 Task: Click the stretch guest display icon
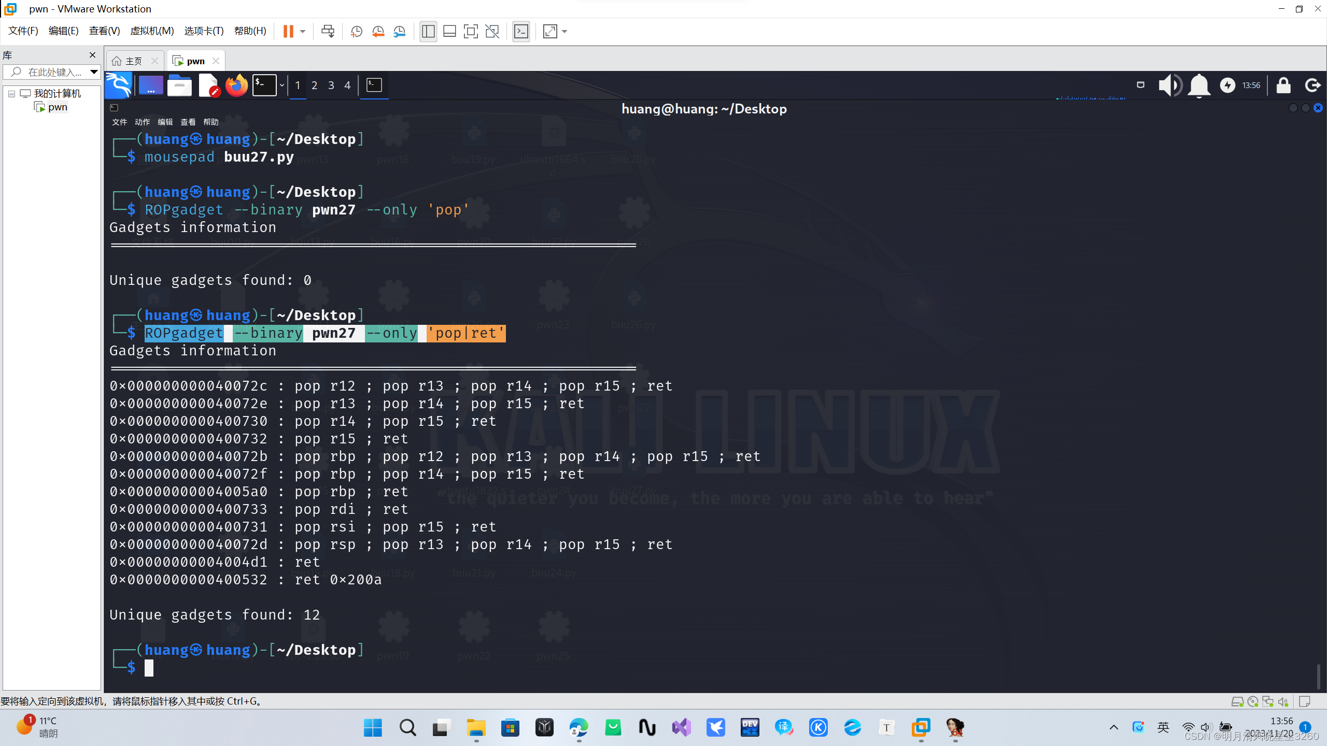(550, 32)
